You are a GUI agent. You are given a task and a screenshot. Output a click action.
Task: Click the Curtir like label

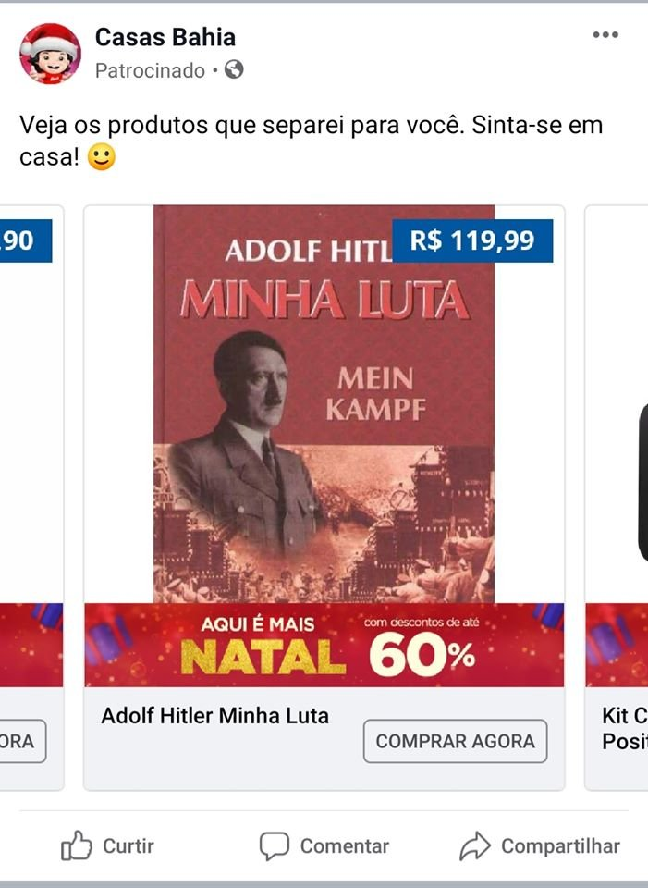tap(128, 846)
